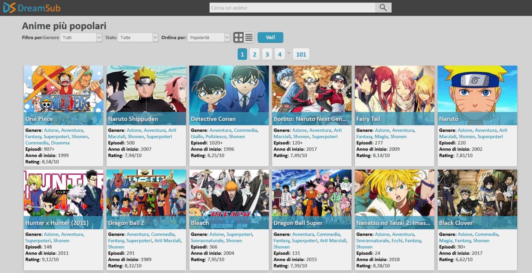The height and width of the screenshot is (273, 532).
Task: Click Giallo genre under Detective Conan
Action: pos(197,136)
